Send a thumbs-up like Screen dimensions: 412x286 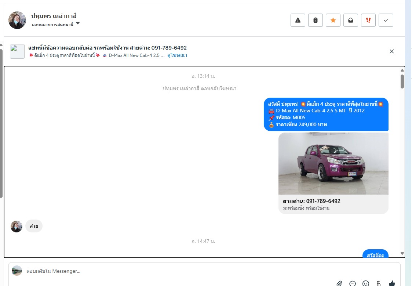pos(392,283)
